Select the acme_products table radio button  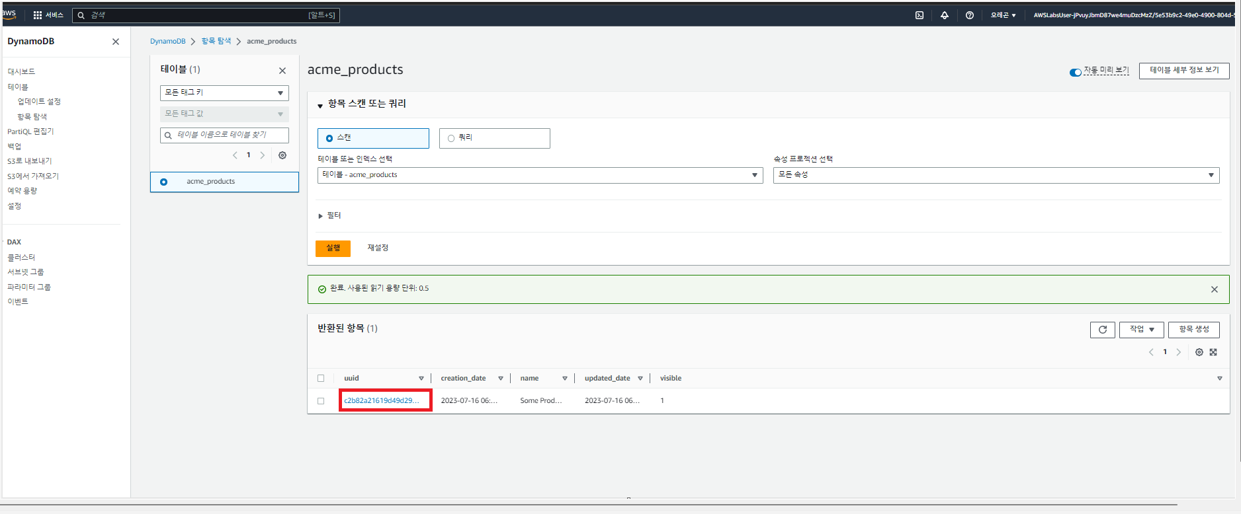164,182
